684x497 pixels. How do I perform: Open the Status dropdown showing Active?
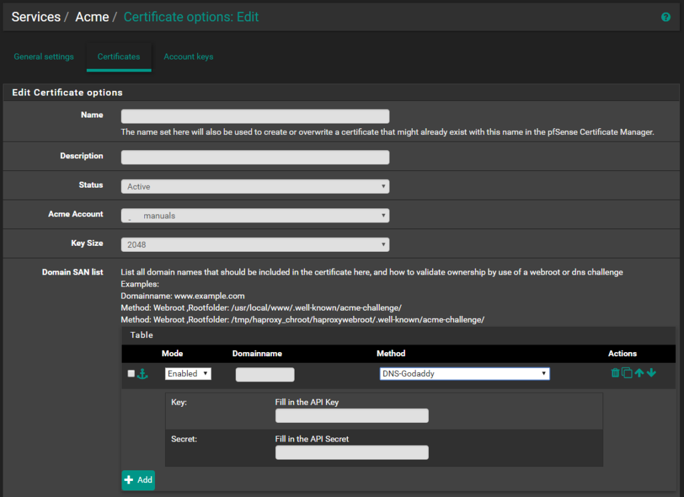[254, 186]
